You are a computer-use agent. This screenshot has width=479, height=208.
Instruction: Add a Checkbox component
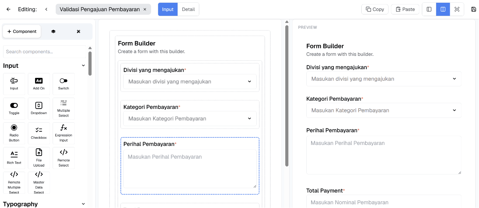(x=39, y=133)
